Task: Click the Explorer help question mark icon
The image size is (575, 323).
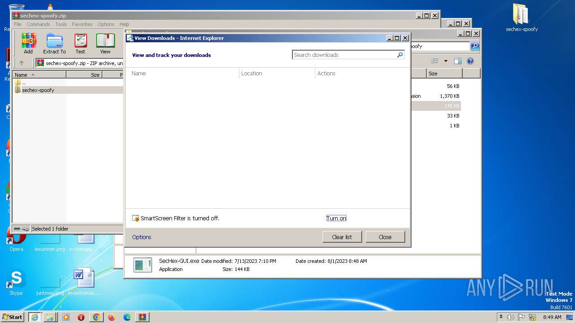Action: pyautogui.click(x=470, y=61)
